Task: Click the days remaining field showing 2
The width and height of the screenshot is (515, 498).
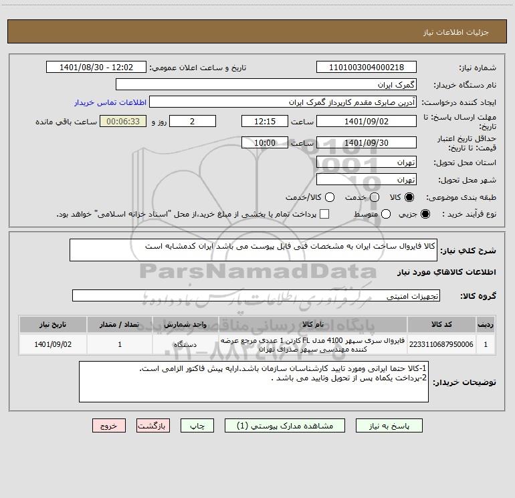Action: pyautogui.click(x=193, y=121)
